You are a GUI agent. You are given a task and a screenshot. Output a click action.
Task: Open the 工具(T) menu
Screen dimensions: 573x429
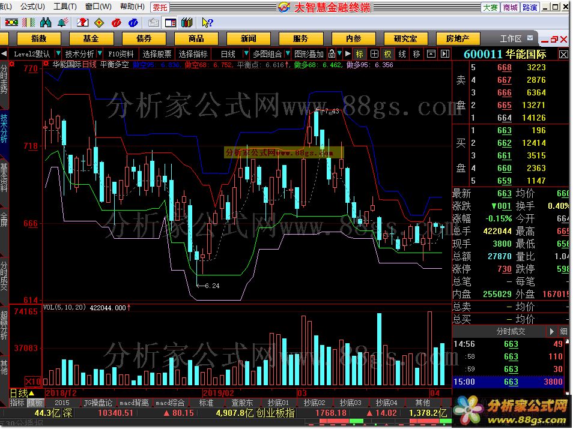click(65, 7)
